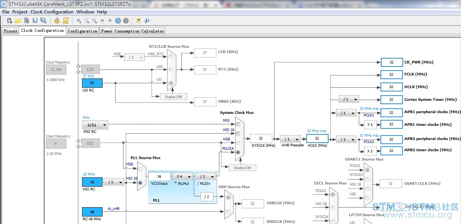Viewport: 461px width, 224px height.
Task: Click the blue Reset Clock Configuration icon
Action: 118,21
